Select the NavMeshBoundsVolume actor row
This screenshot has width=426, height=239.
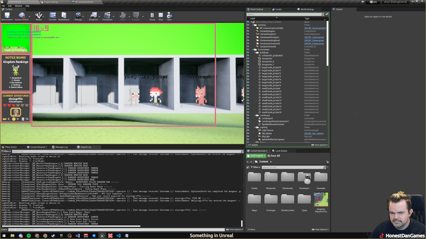pos(287,124)
